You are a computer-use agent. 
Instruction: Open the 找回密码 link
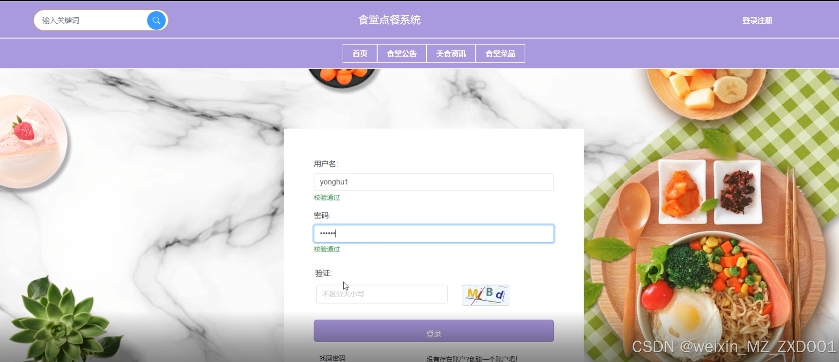coord(333,358)
